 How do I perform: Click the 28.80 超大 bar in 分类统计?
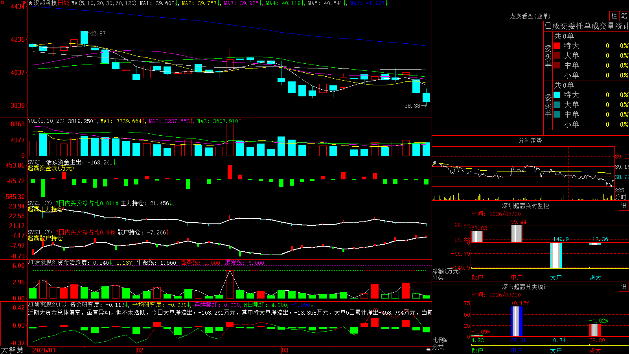595,330
